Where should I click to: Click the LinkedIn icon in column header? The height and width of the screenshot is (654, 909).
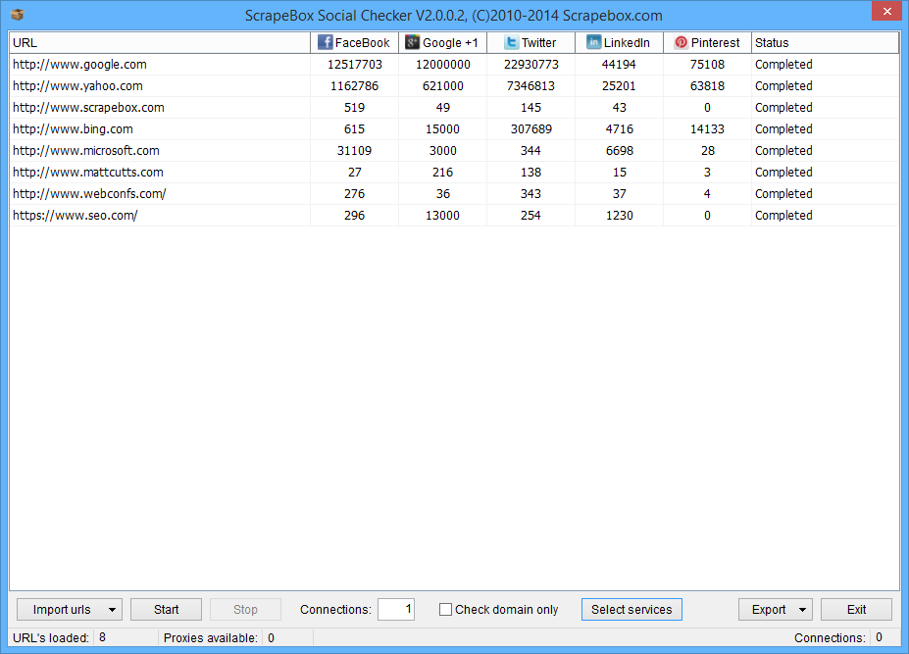pos(594,43)
